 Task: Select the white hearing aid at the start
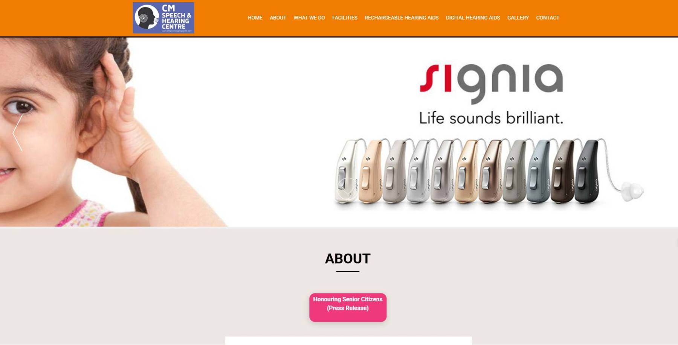click(346, 171)
